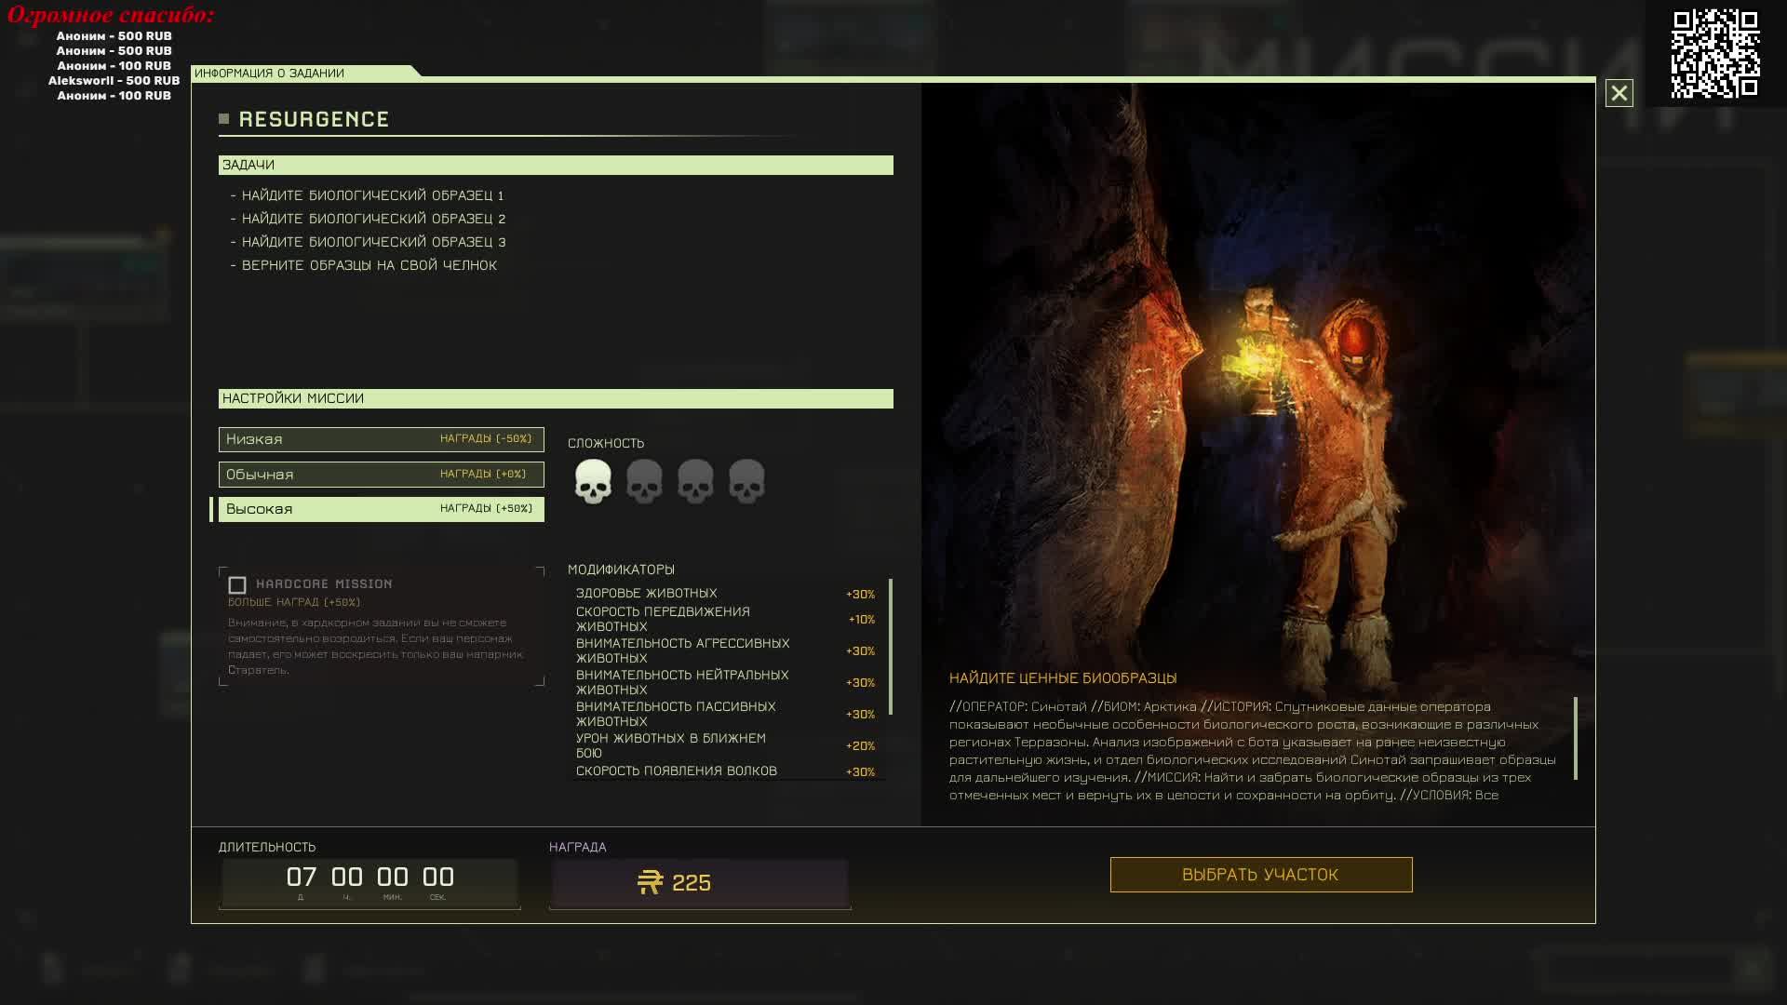Click the Задачи section header

click(556, 165)
